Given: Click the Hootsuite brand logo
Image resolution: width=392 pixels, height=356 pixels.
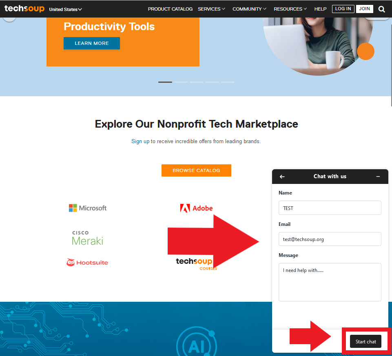Looking at the screenshot, I should 87,262.
